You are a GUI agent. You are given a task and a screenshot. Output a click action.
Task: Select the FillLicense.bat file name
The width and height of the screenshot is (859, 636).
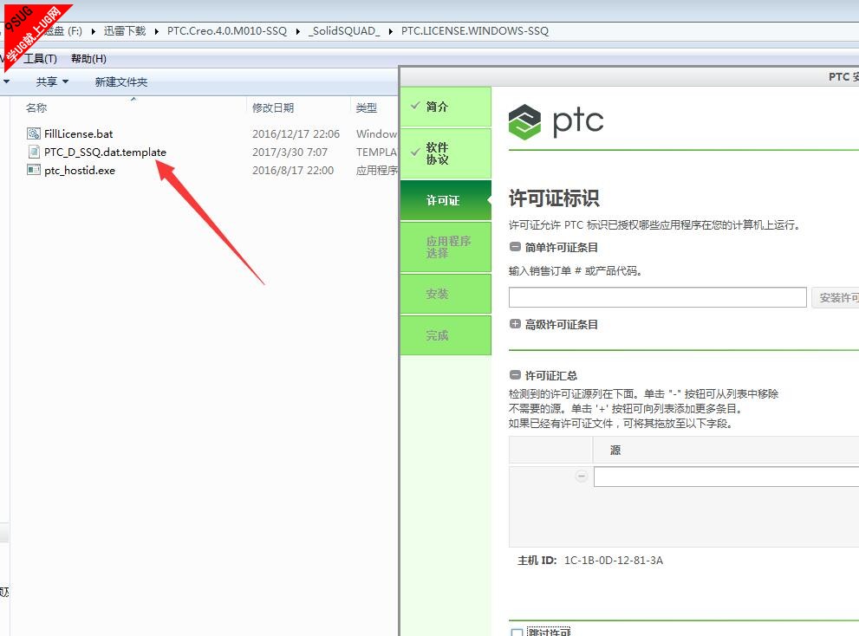(x=78, y=133)
